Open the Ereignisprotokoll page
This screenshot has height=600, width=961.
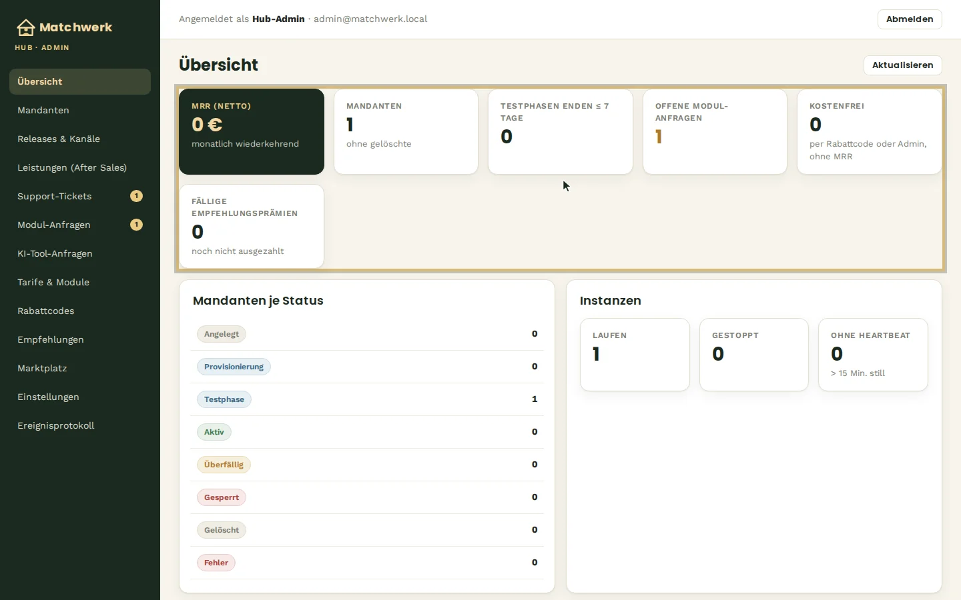[x=80, y=425]
